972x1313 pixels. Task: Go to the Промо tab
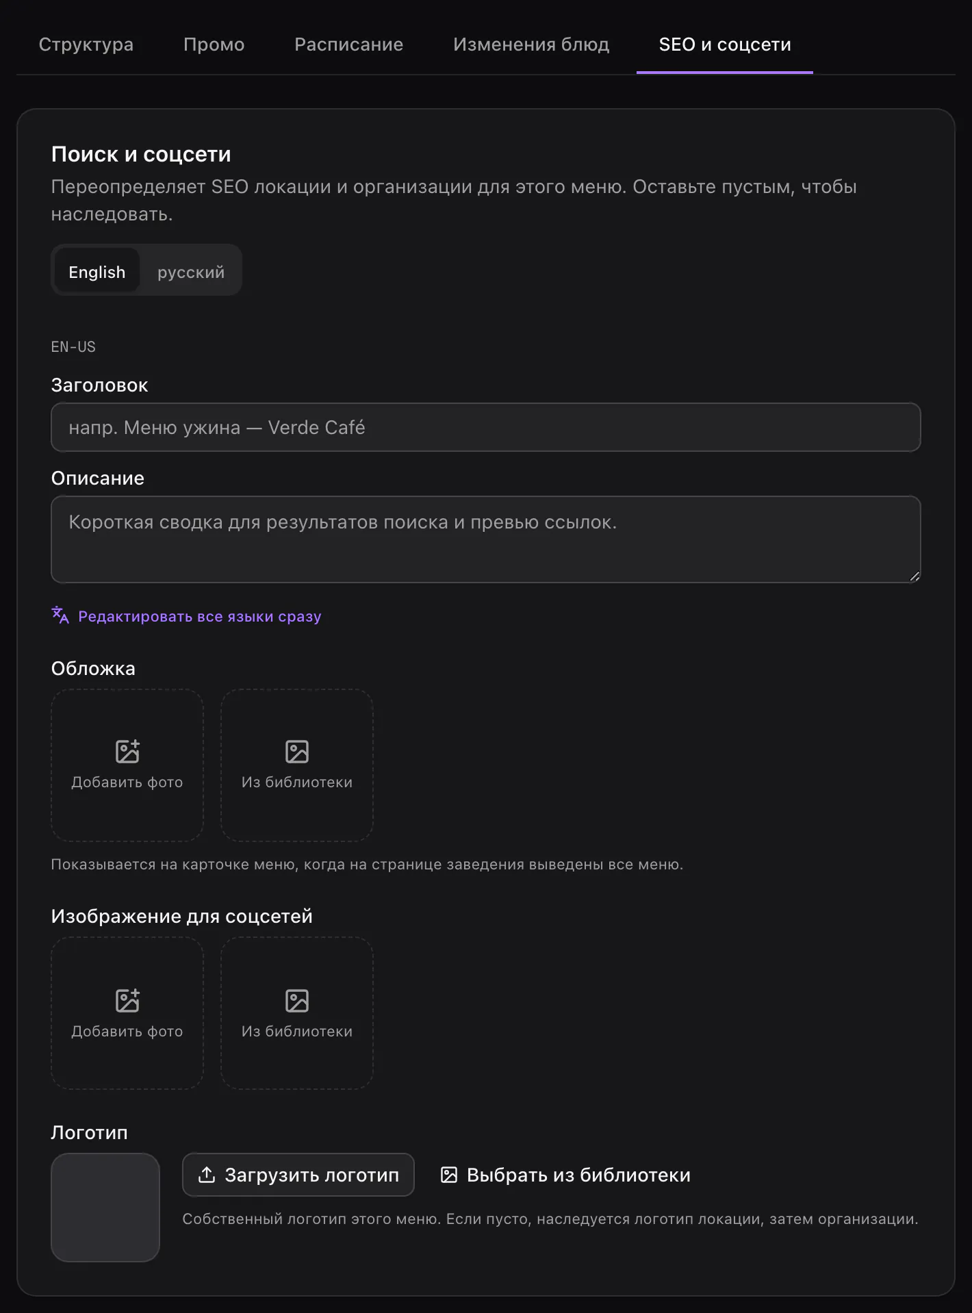coord(214,44)
